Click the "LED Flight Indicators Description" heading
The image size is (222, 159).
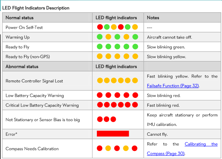36,8
